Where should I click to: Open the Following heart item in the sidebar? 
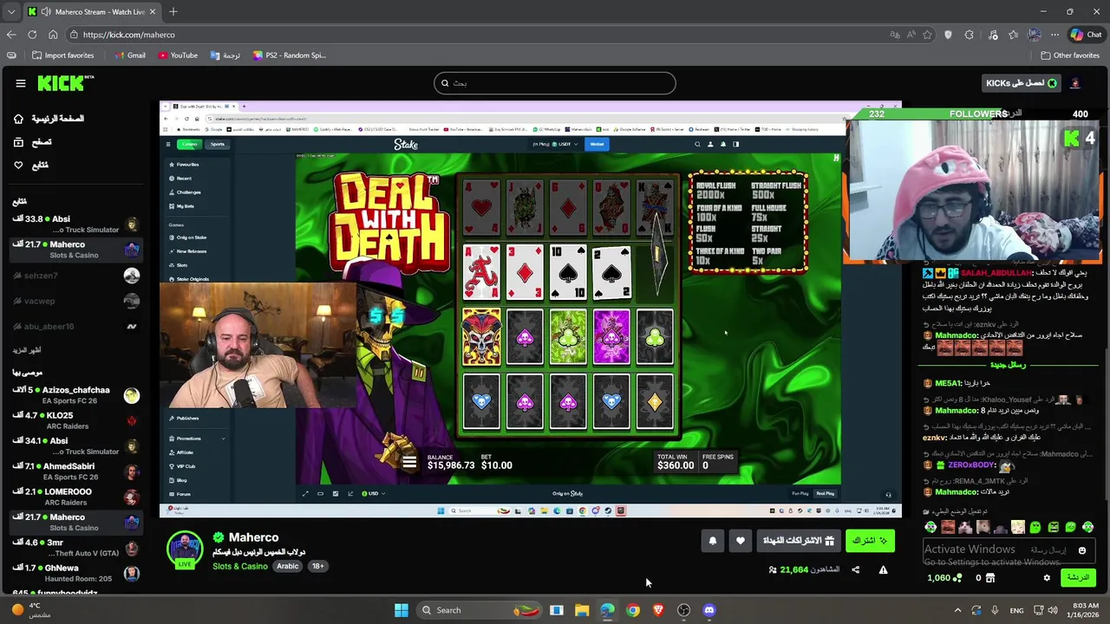31,165
